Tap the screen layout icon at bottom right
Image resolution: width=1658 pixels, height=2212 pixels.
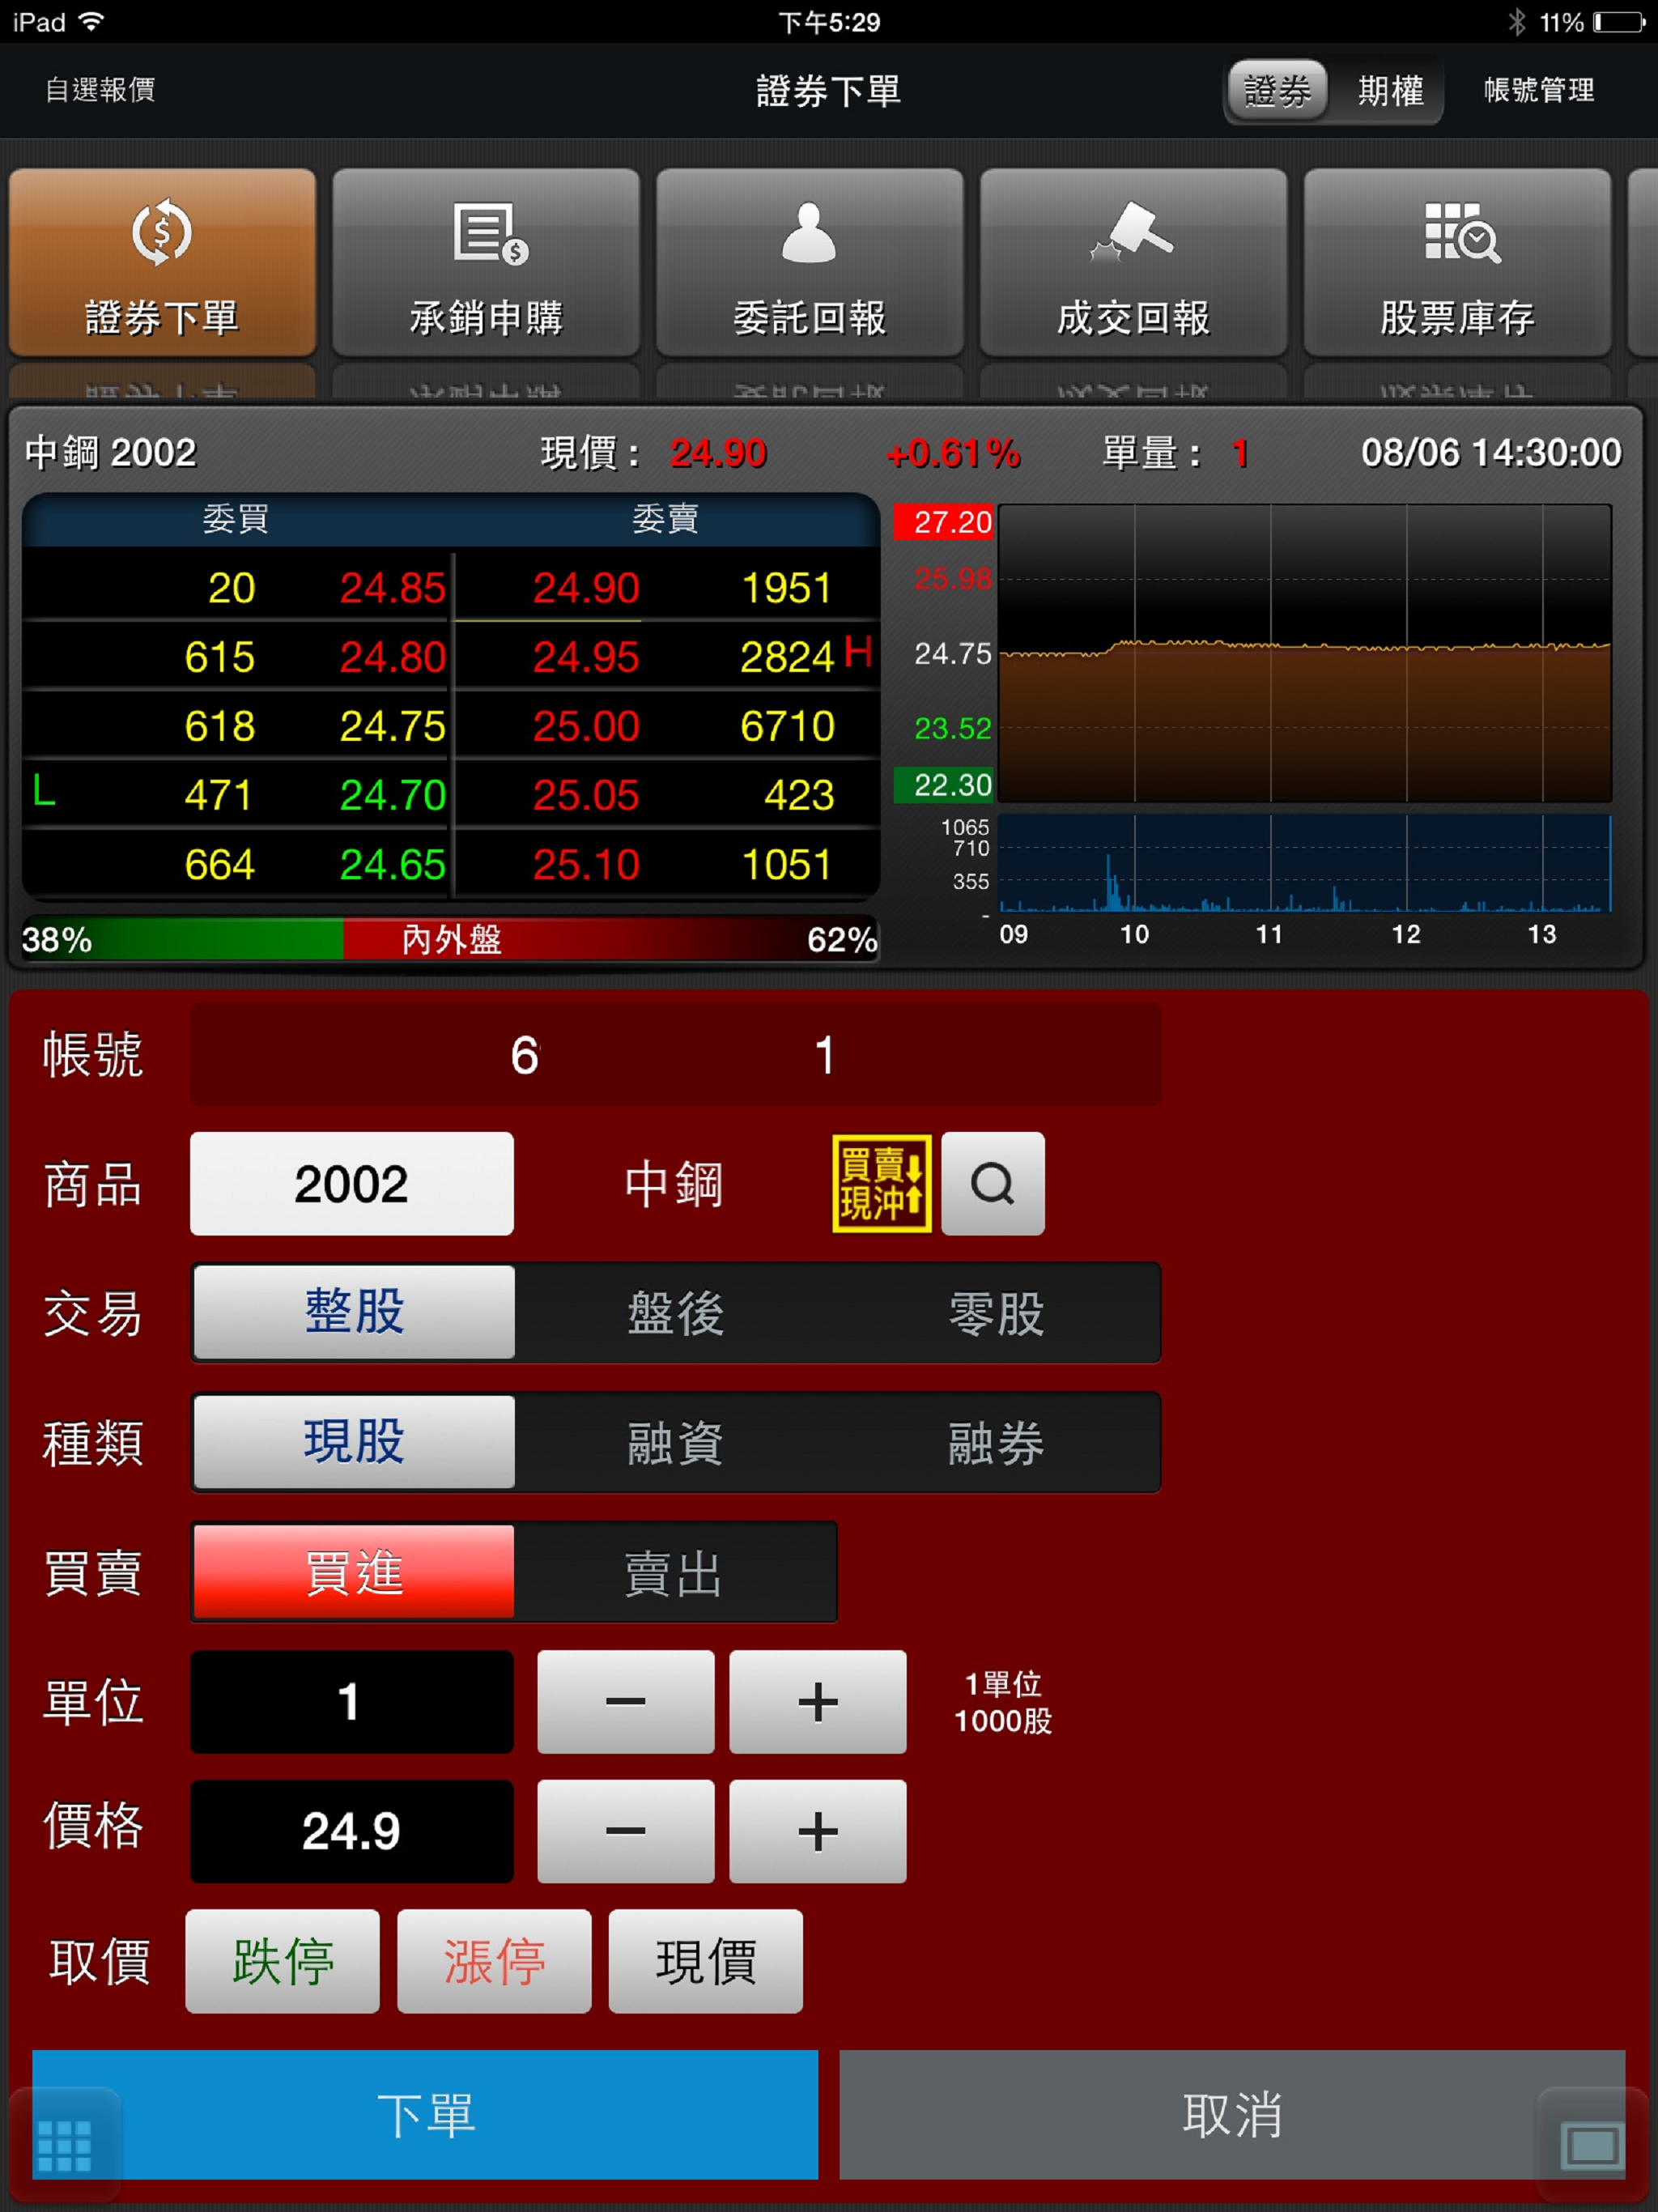tap(1592, 2146)
